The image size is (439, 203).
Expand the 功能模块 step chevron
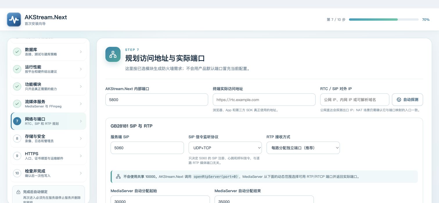coord(81,86)
